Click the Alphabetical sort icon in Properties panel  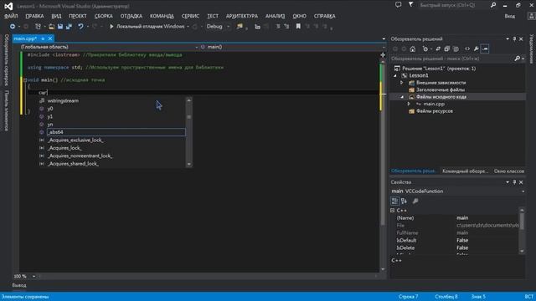tap(404, 201)
